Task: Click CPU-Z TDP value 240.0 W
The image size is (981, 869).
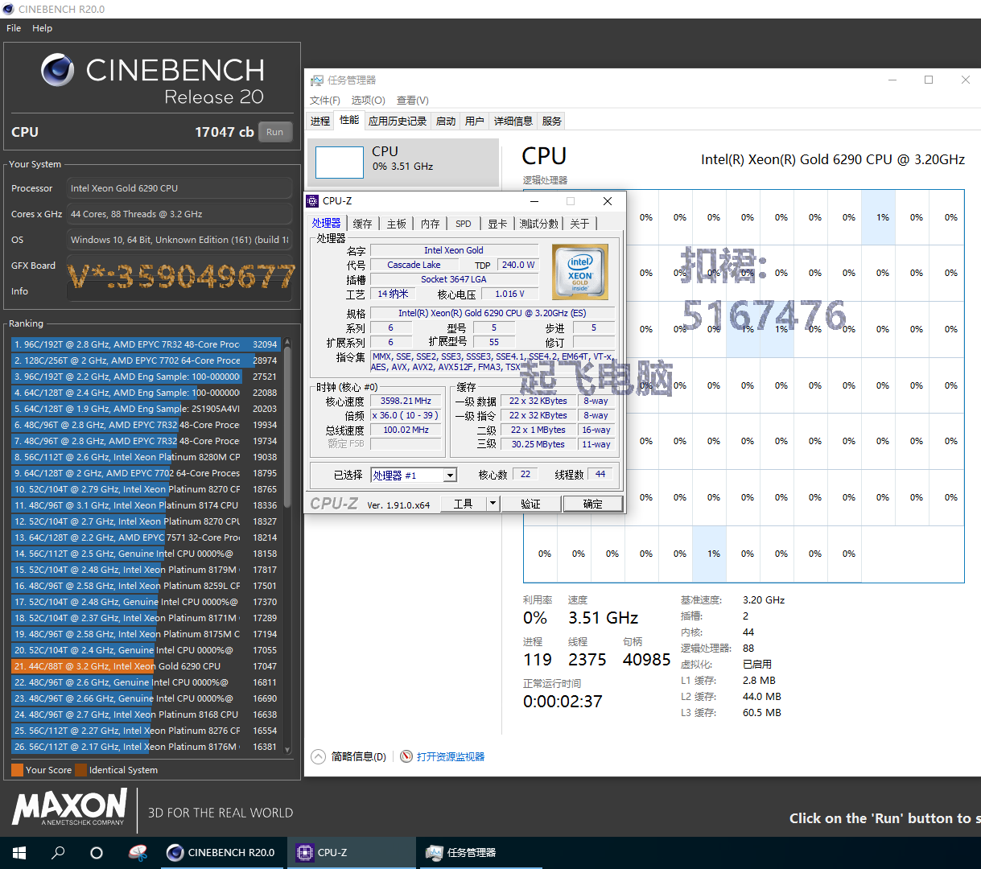Action: 517,265
